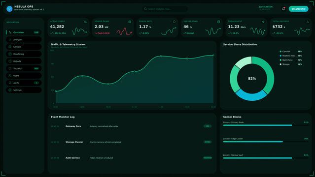Click the $732 k revenue value
The image size is (315, 177).
(279, 27)
